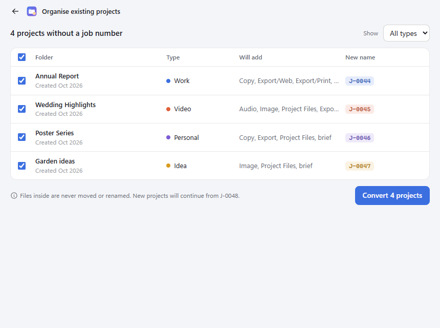Click the Wedding Highlights folder name
The width and height of the screenshot is (440, 328).
pyautogui.click(x=65, y=105)
